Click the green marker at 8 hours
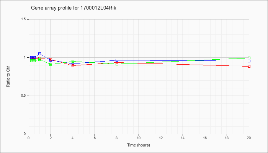 pyautogui.click(x=117, y=64)
